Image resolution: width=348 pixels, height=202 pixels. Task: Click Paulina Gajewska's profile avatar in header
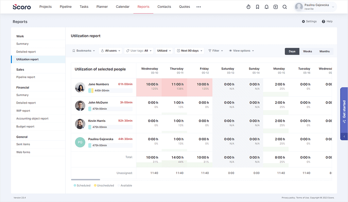[299, 7]
